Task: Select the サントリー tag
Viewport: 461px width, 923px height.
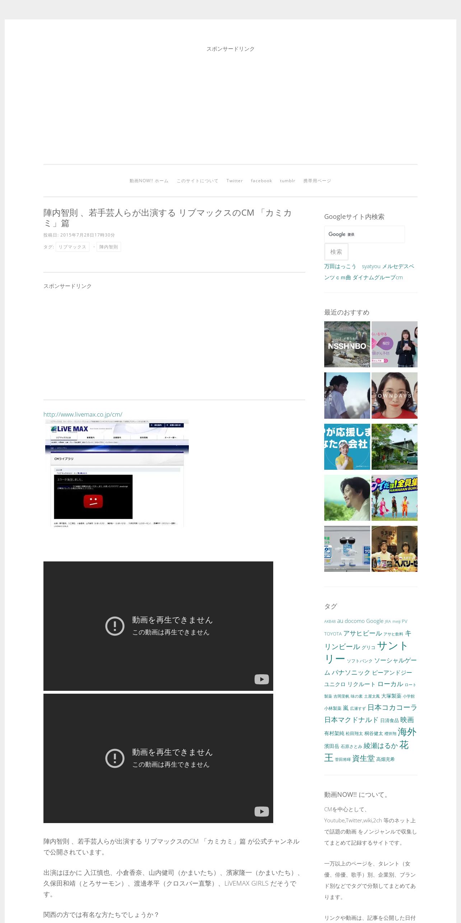Action: pyautogui.click(x=366, y=652)
